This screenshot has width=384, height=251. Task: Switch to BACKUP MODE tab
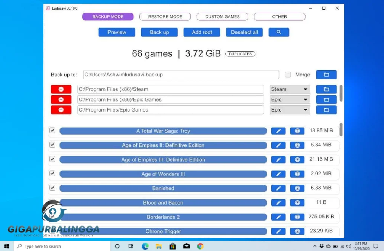pyautogui.click(x=108, y=17)
